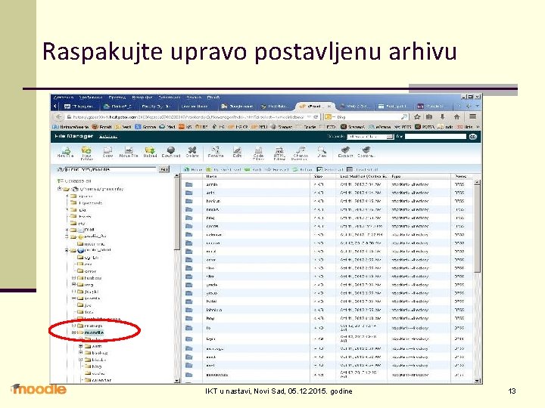Open the browser hamburger menu
Viewport: 545px width, 408px height.
pos(472,117)
